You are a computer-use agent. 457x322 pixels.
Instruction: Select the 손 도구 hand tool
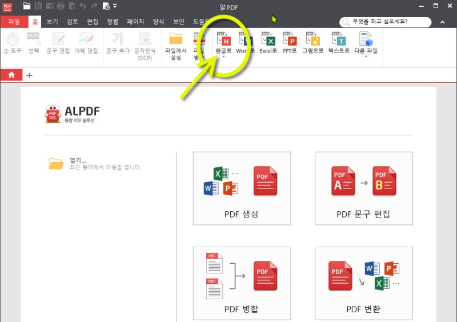click(13, 43)
